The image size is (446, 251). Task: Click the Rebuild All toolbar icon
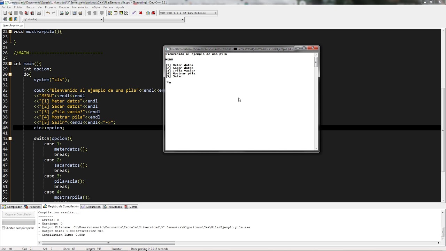pos(126,13)
